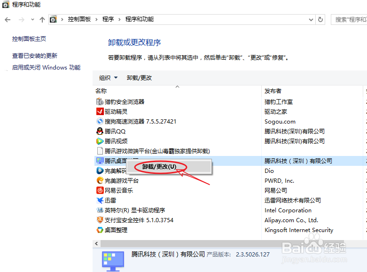367x272 pixels.
Task: Select 英特尔(R) 显卡驱动程序 entry
Action: (x=135, y=210)
